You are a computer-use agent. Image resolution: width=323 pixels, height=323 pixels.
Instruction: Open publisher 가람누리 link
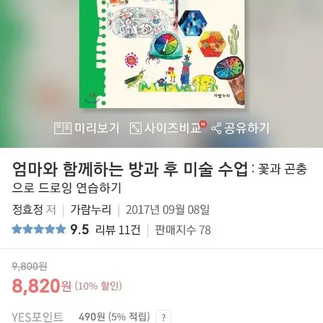(90, 210)
